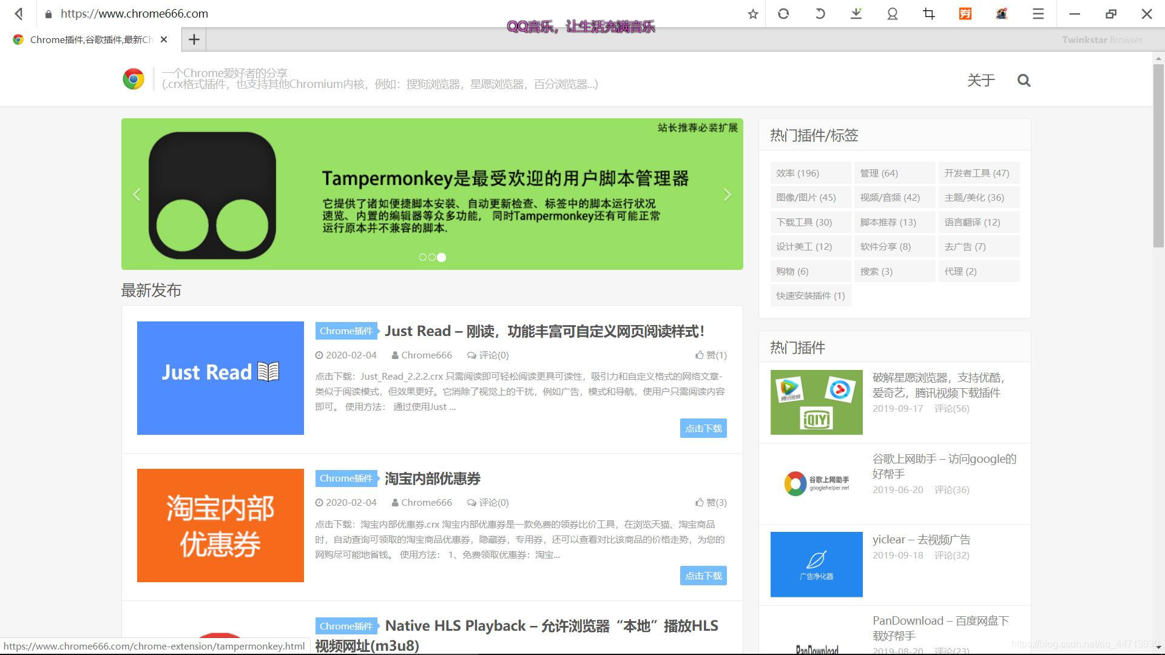Open browsing history with the clock icon

820,13
